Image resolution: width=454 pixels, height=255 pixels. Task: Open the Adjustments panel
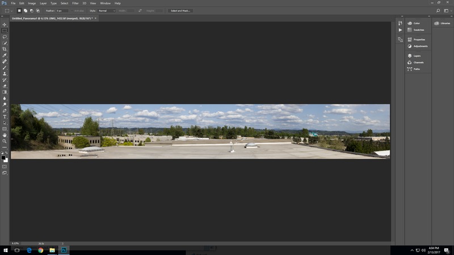tap(420, 46)
